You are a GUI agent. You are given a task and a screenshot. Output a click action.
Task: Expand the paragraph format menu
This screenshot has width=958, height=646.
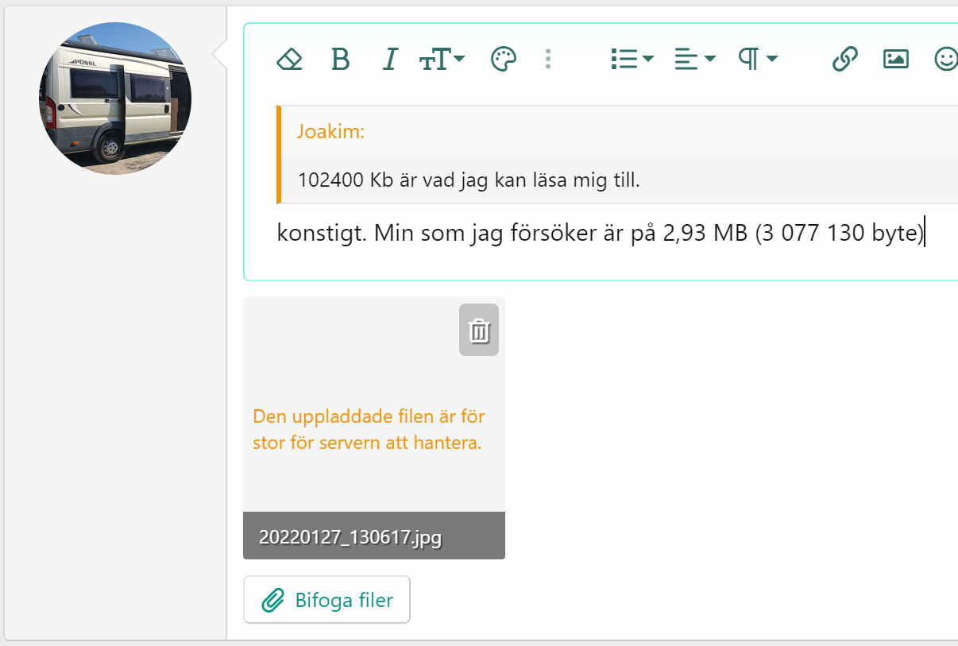(x=757, y=60)
